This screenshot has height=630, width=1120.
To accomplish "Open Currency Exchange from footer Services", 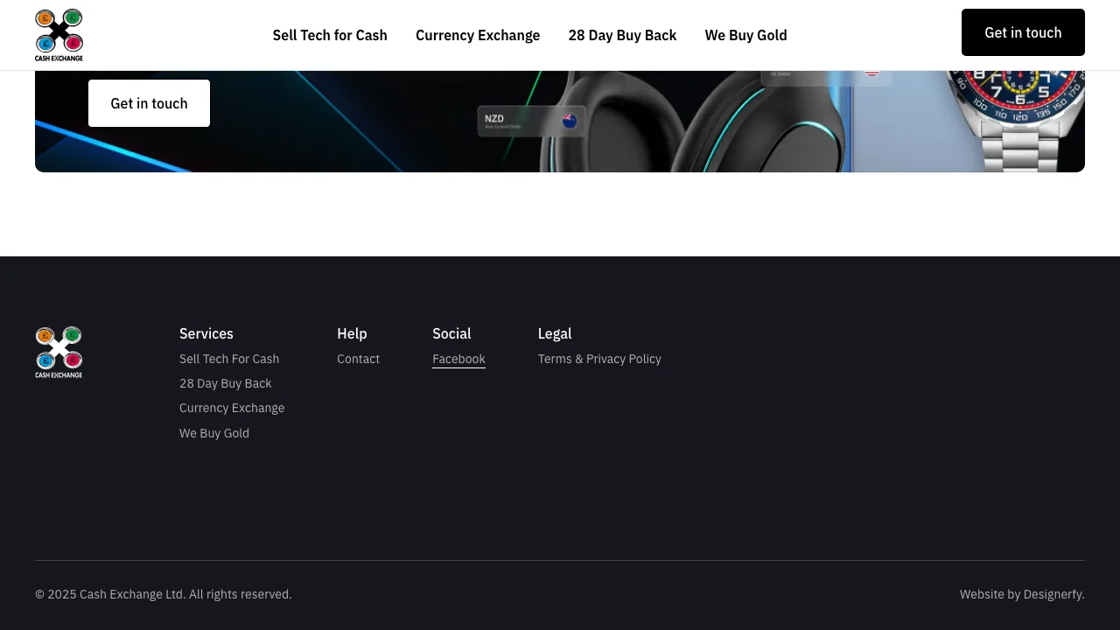I will click(x=232, y=408).
